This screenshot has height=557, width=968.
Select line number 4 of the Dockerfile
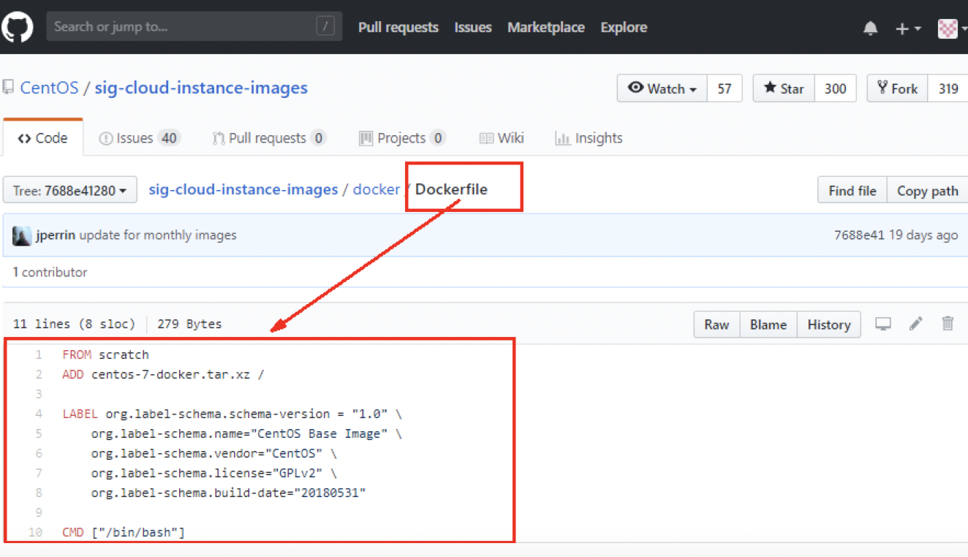pyautogui.click(x=39, y=414)
